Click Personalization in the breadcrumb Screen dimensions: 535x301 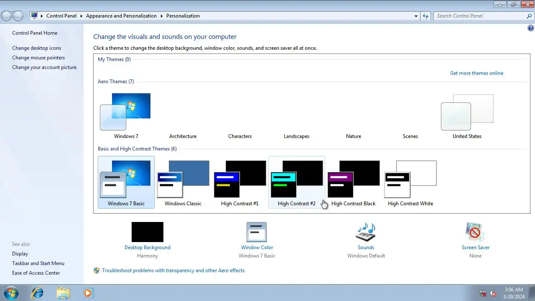click(x=183, y=16)
